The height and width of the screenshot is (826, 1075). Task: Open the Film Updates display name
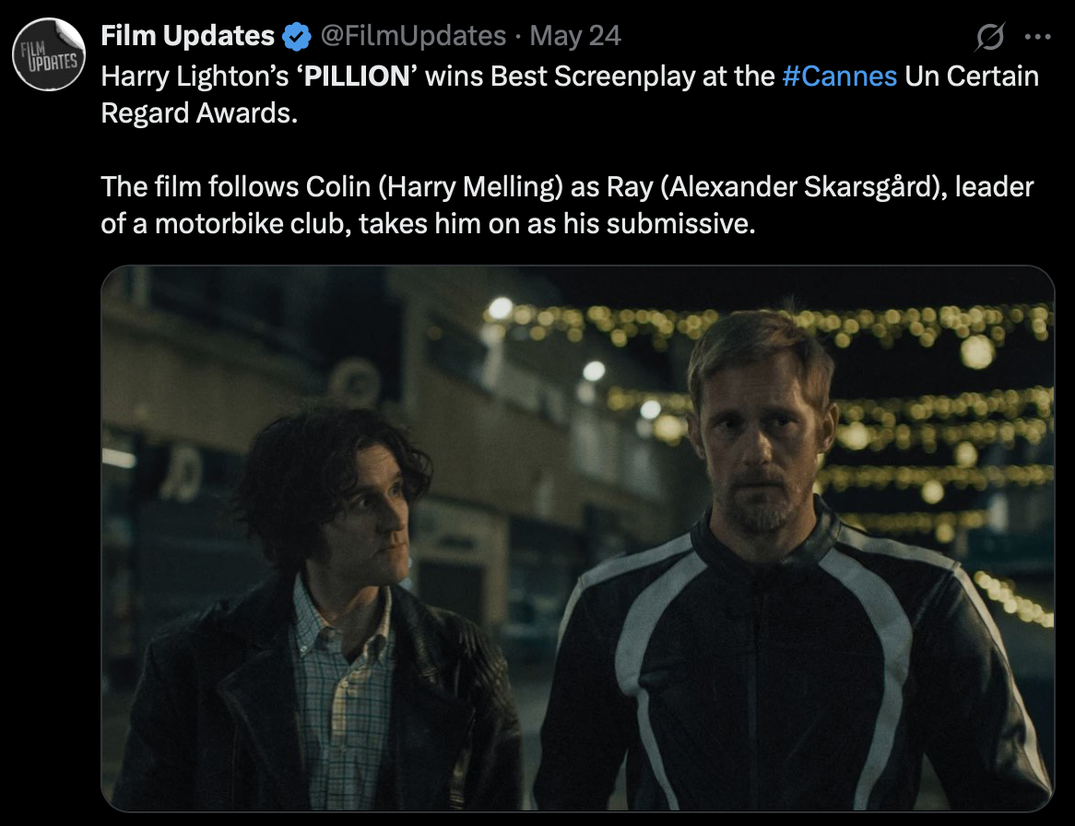(x=187, y=36)
